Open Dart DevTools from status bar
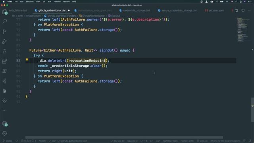The height and width of the screenshot is (143, 254). (170, 141)
